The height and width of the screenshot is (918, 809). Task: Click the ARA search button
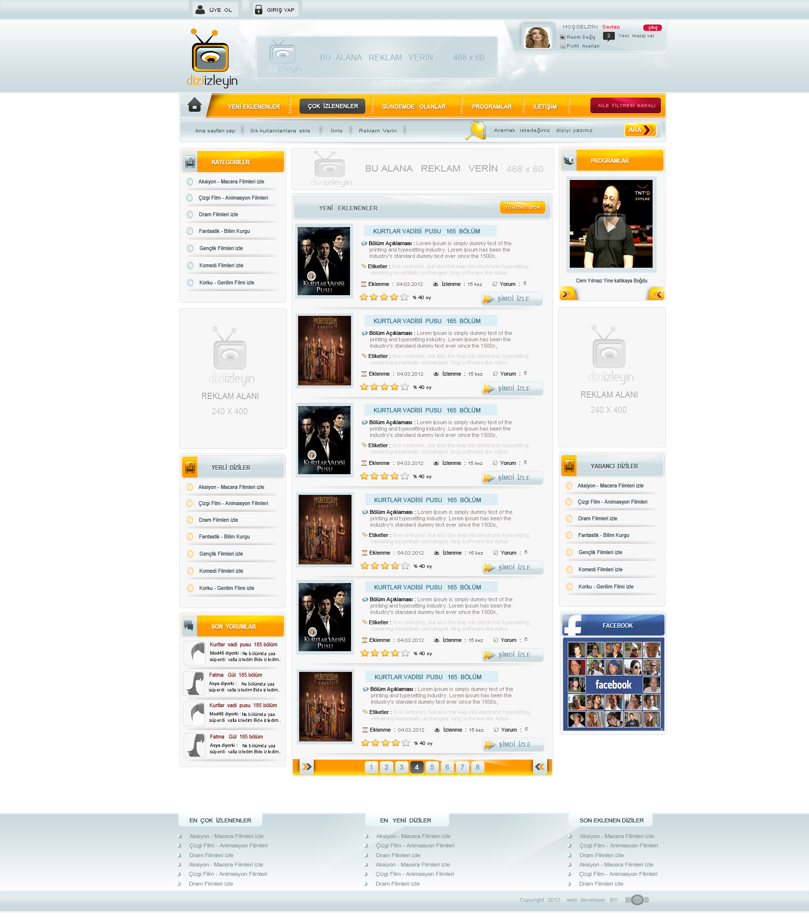tap(640, 130)
